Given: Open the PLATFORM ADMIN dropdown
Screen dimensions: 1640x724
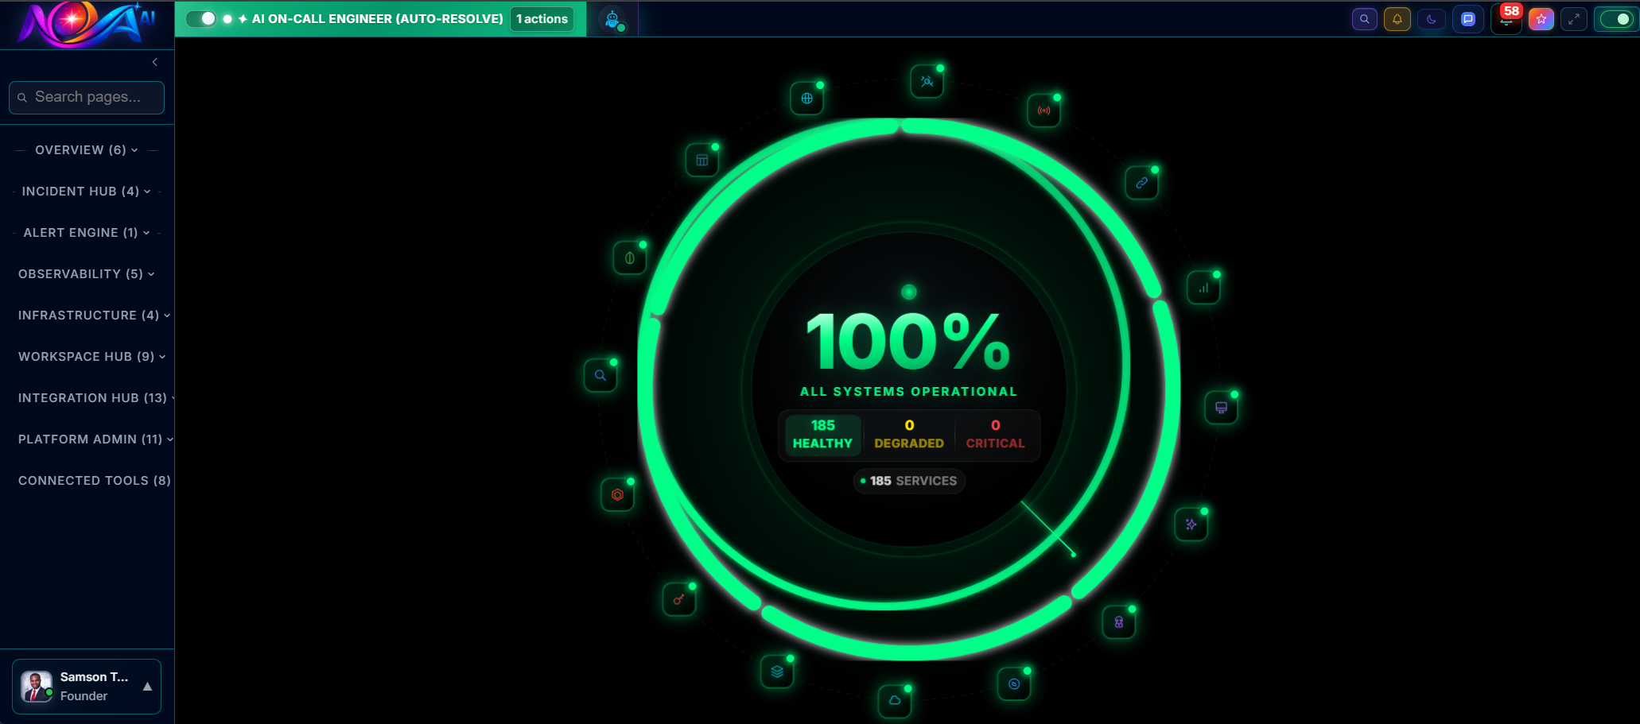Looking at the screenshot, I should pyautogui.click(x=89, y=439).
